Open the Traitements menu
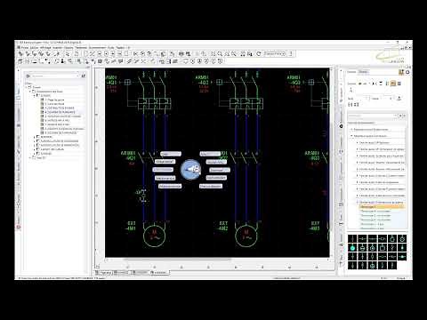 pyautogui.click(x=81, y=47)
